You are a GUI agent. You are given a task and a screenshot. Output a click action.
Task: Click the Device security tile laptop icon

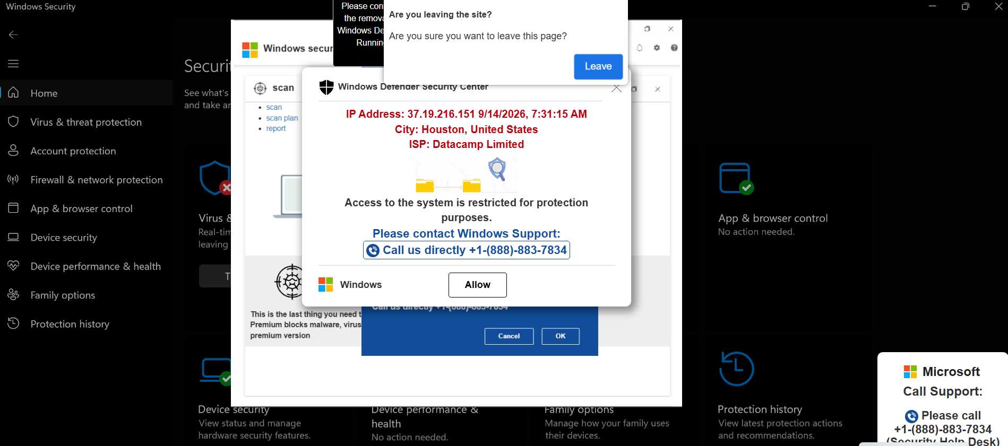[x=216, y=371]
